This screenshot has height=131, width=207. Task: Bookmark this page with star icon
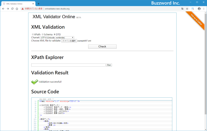point(187,9)
